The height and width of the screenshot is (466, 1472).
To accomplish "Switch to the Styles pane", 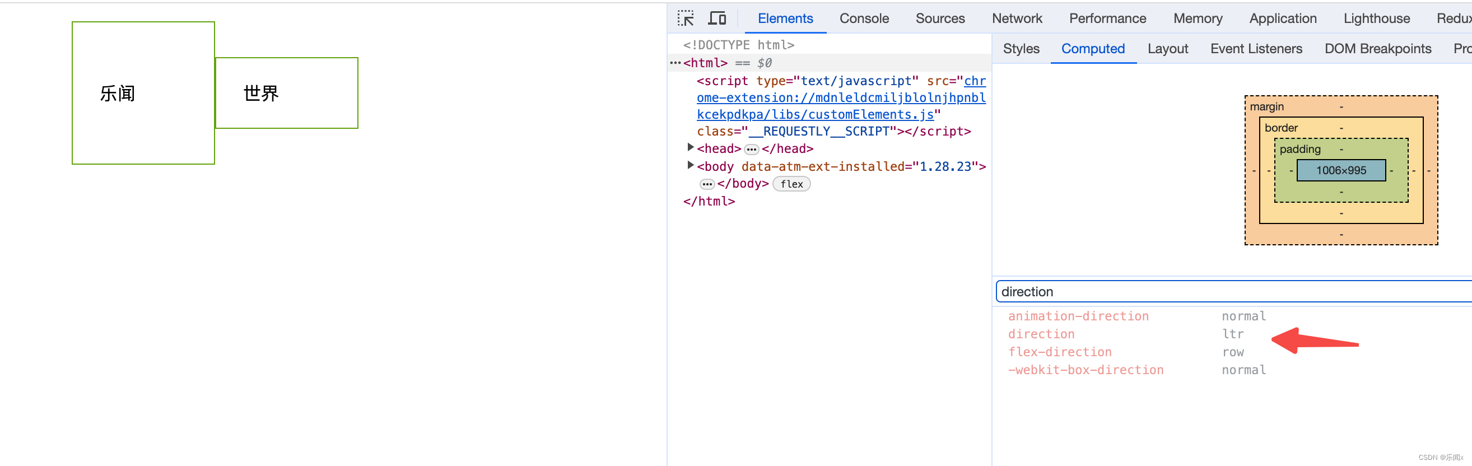I will 1021,49.
